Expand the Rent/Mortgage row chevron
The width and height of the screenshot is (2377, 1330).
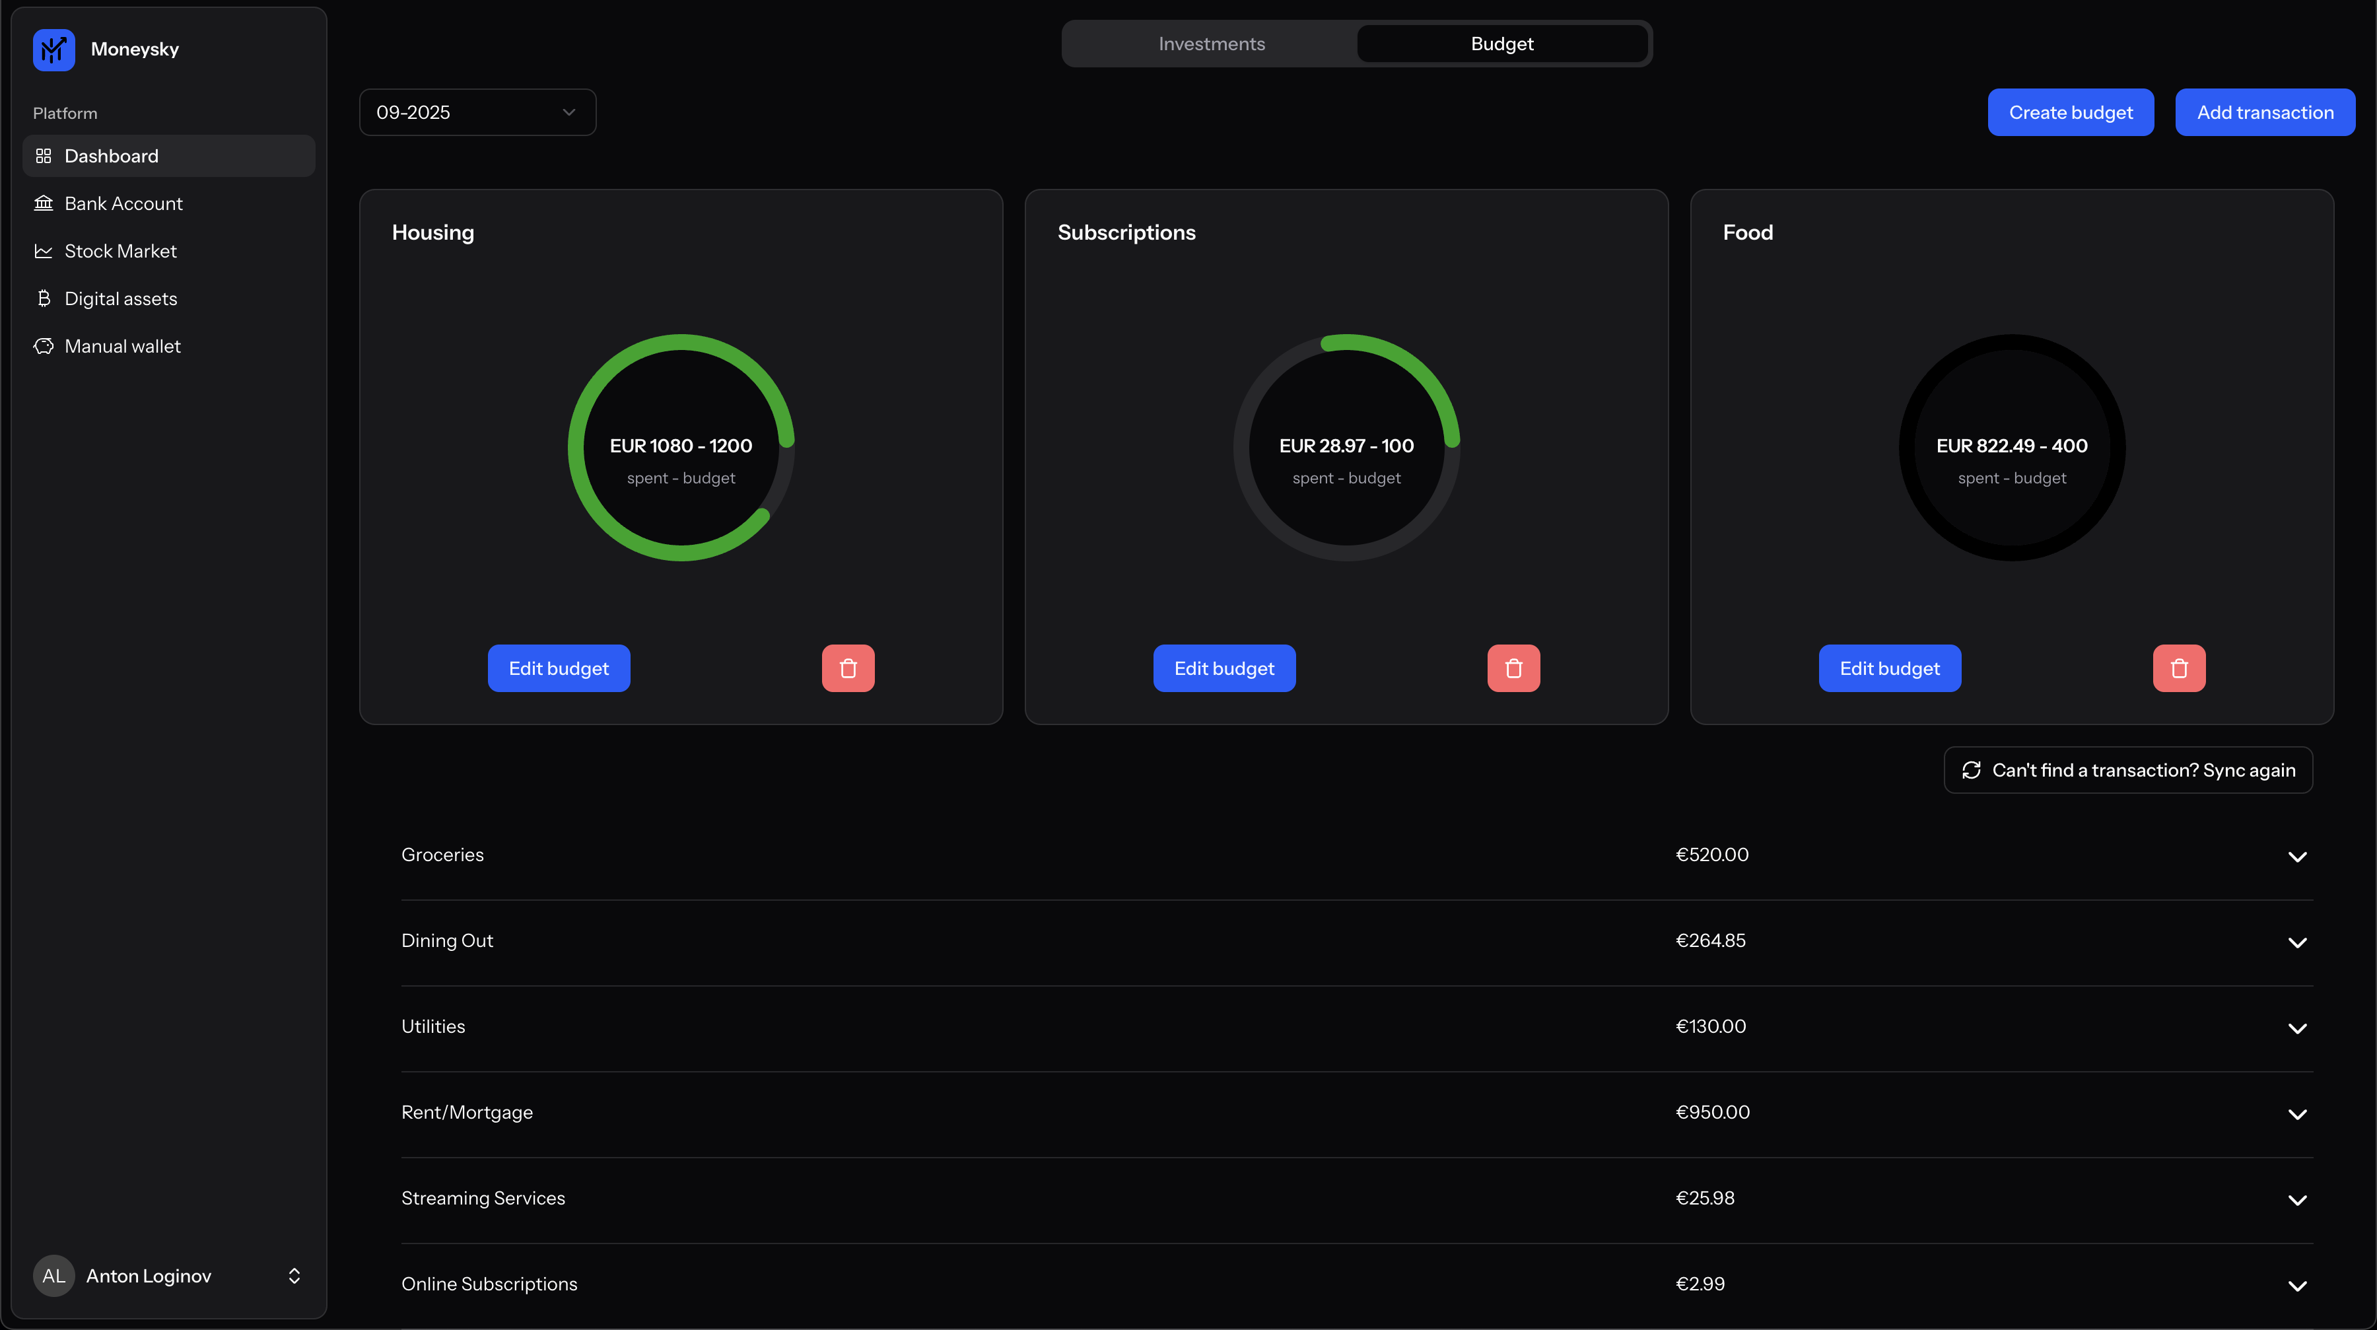pyautogui.click(x=2296, y=1114)
